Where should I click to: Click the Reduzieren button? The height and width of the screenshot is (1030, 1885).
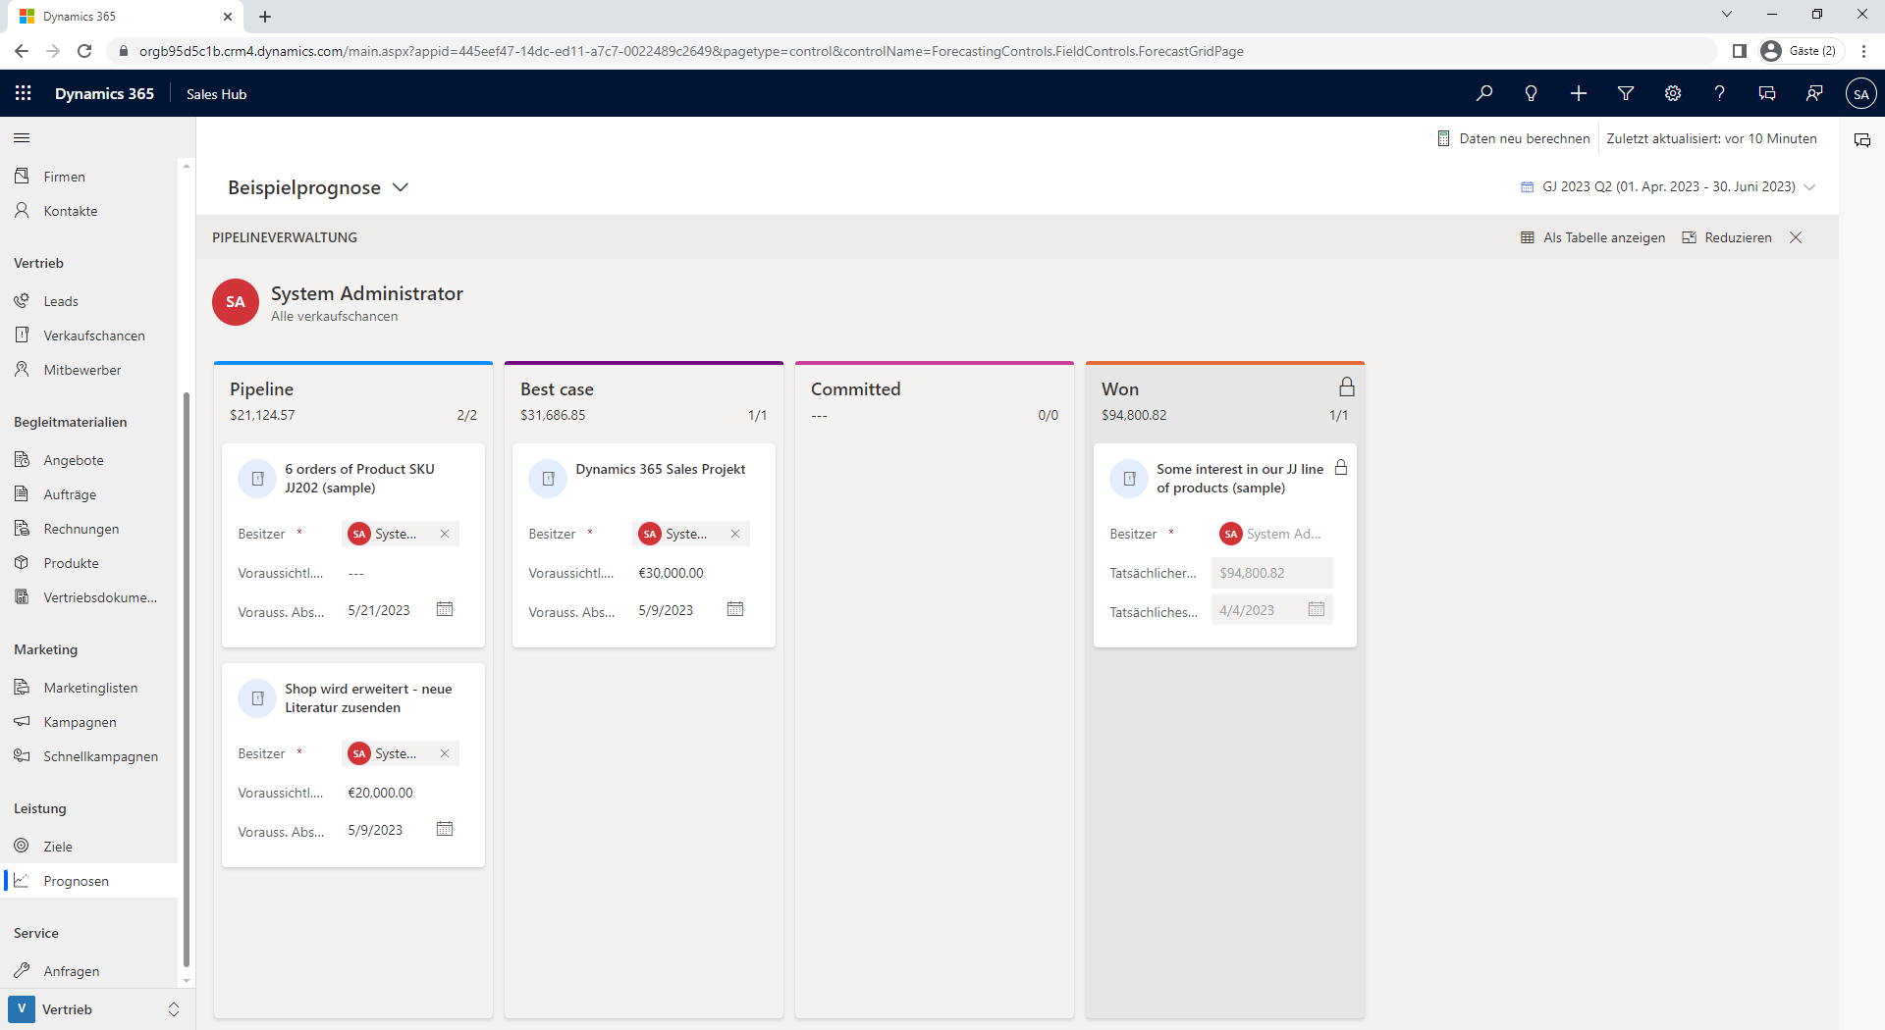(1727, 237)
